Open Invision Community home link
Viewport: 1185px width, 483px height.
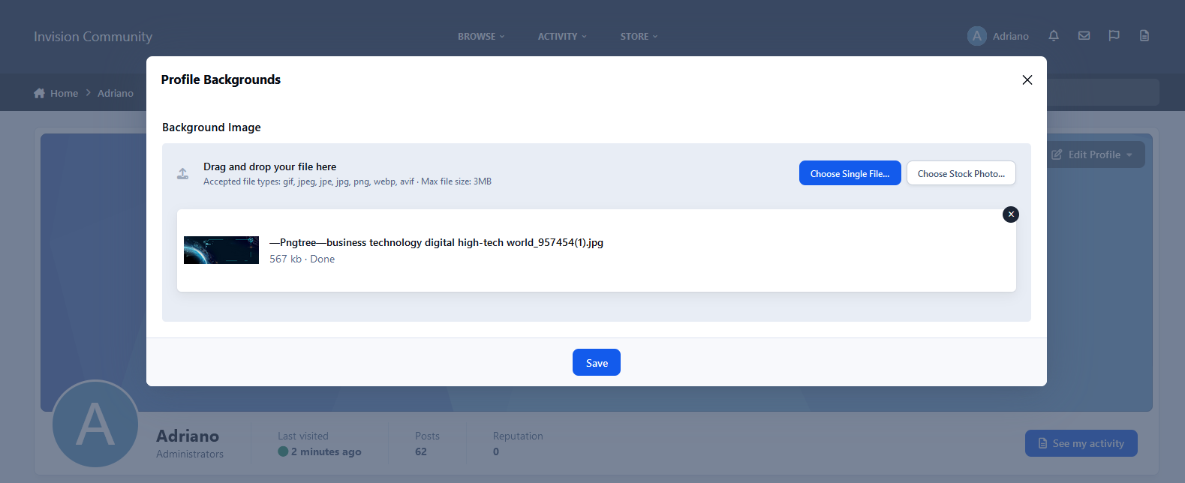click(x=93, y=37)
